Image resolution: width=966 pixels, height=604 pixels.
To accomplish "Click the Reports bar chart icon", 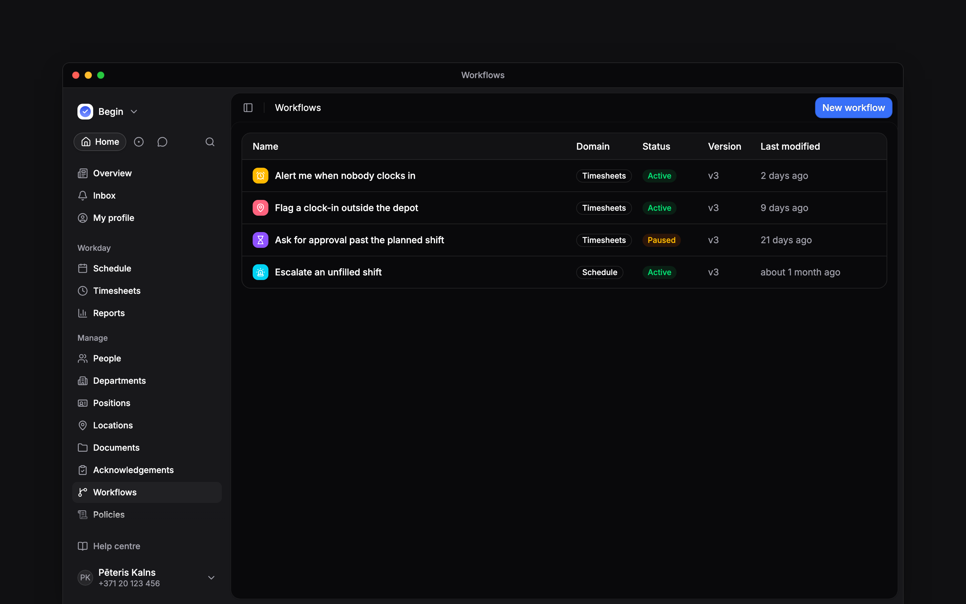I will (83, 313).
